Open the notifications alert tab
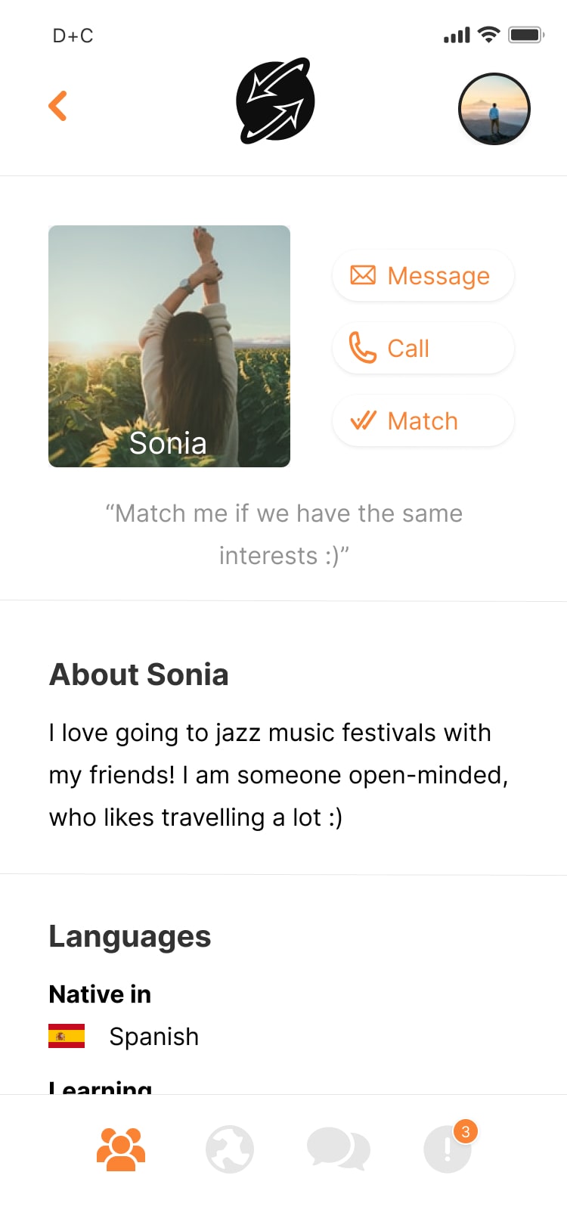 point(448,1149)
